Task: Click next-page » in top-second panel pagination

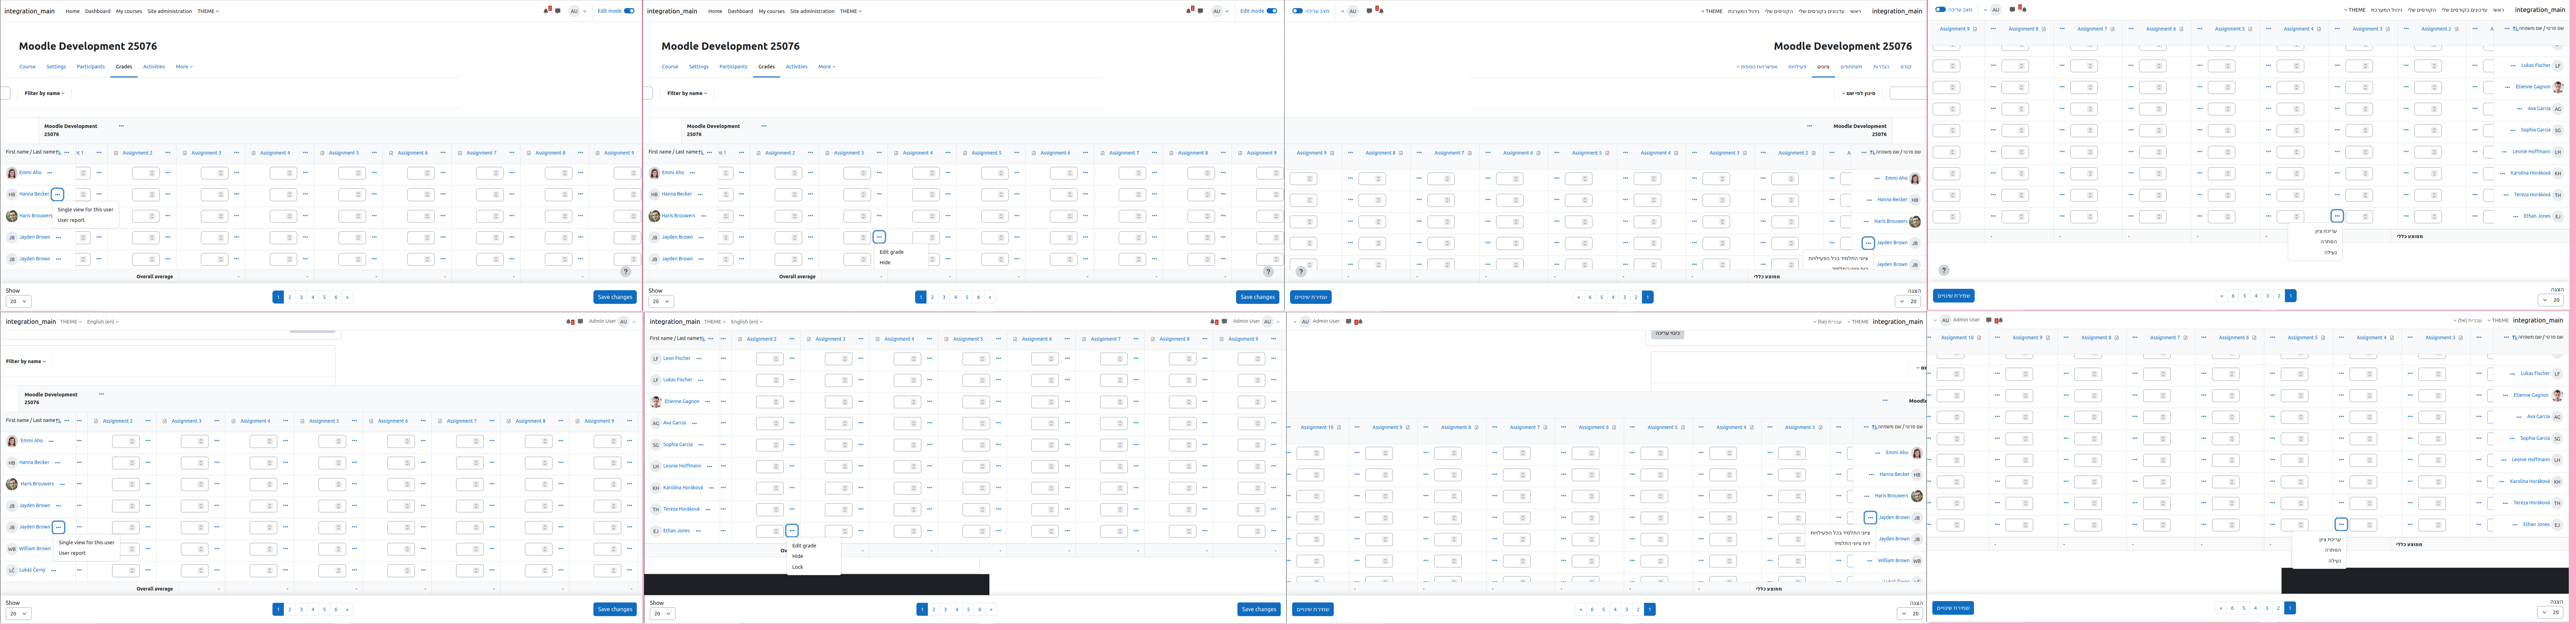Action: (x=990, y=297)
